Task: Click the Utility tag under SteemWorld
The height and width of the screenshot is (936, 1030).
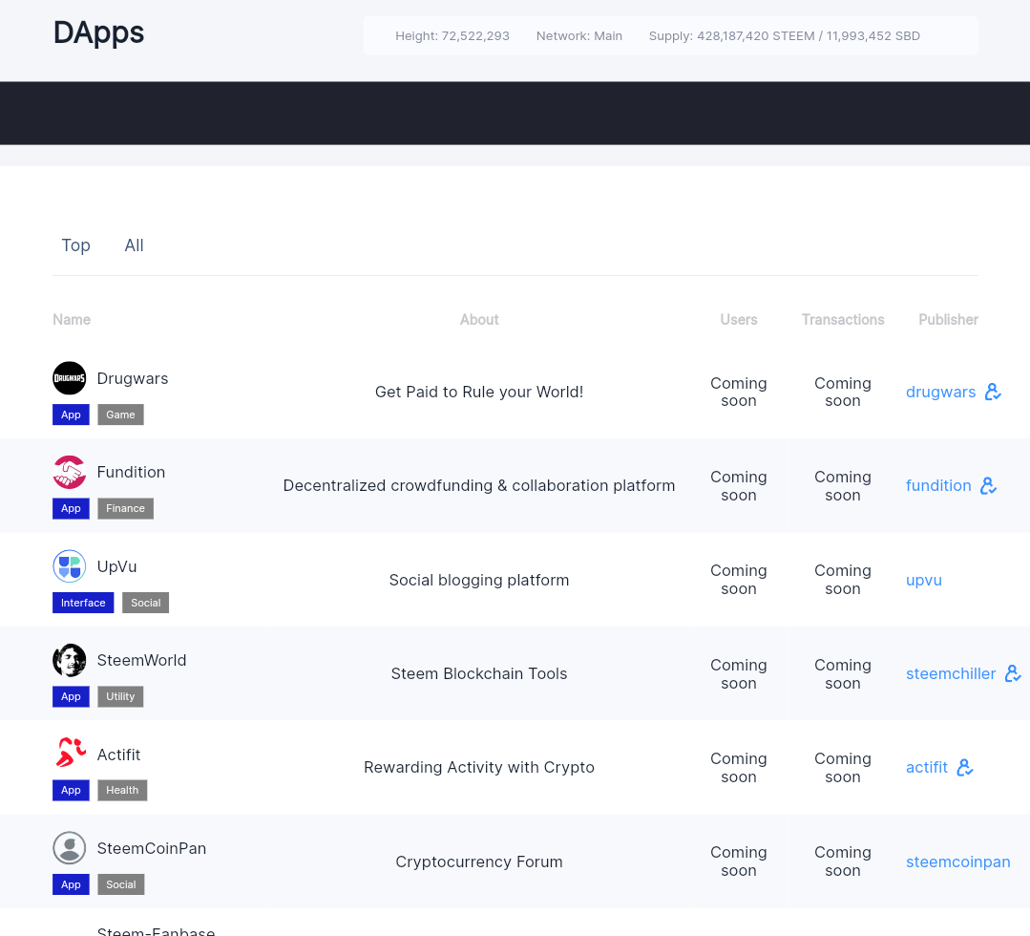Action: coord(120,696)
